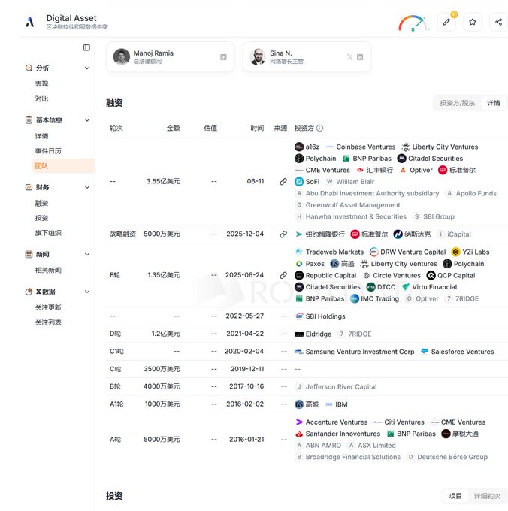508x511 pixels.
Task: Collapse the 财务 section chevron
Action: click(x=87, y=187)
